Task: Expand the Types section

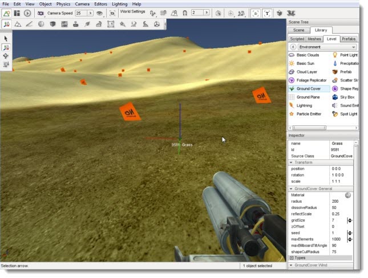Action: click(321, 258)
